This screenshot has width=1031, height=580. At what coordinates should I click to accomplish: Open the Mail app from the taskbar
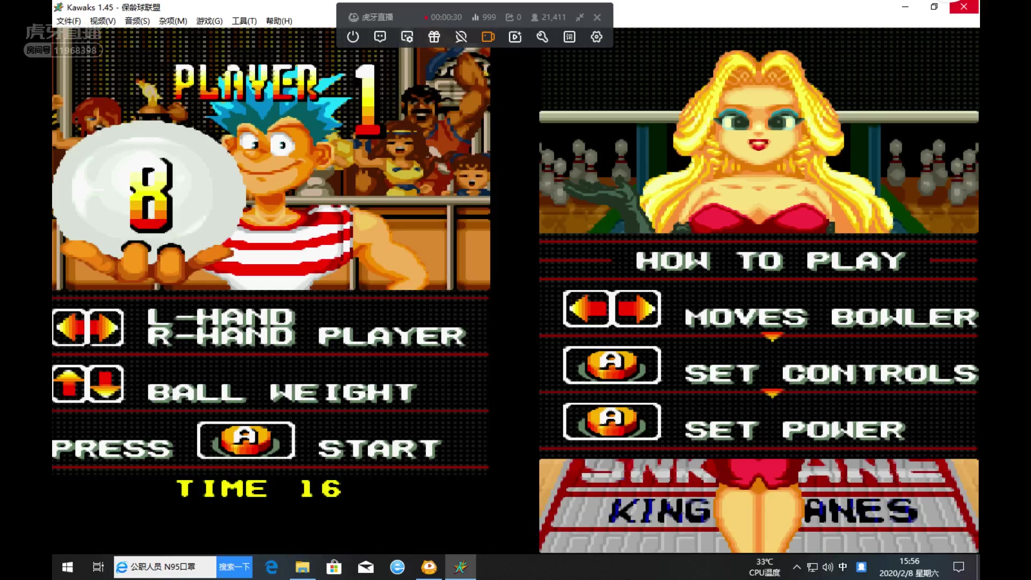click(x=366, y=567)
